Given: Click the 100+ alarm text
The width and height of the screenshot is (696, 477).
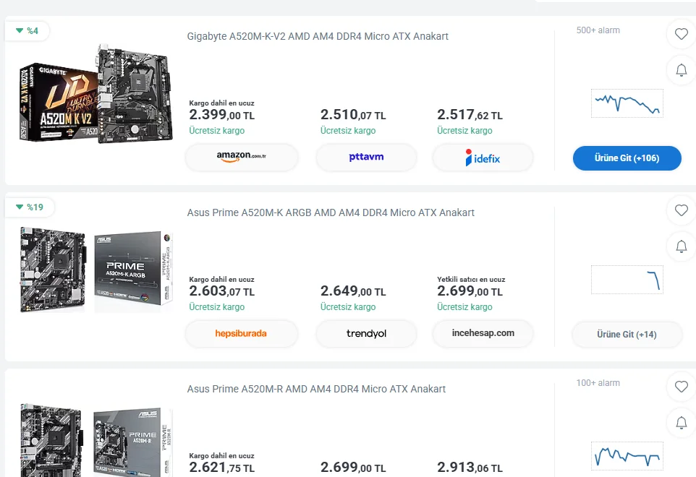Looking at the screenshot, I should (x=598, y=383).
